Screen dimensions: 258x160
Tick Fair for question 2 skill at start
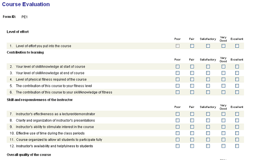pyautogui.click(x=192, y=66)
